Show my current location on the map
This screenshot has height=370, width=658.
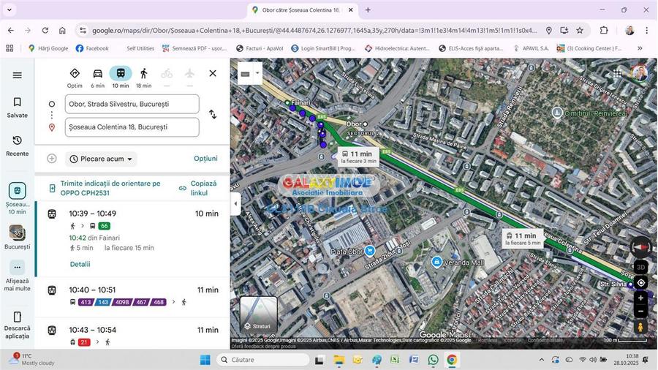(x=640, y=283)
